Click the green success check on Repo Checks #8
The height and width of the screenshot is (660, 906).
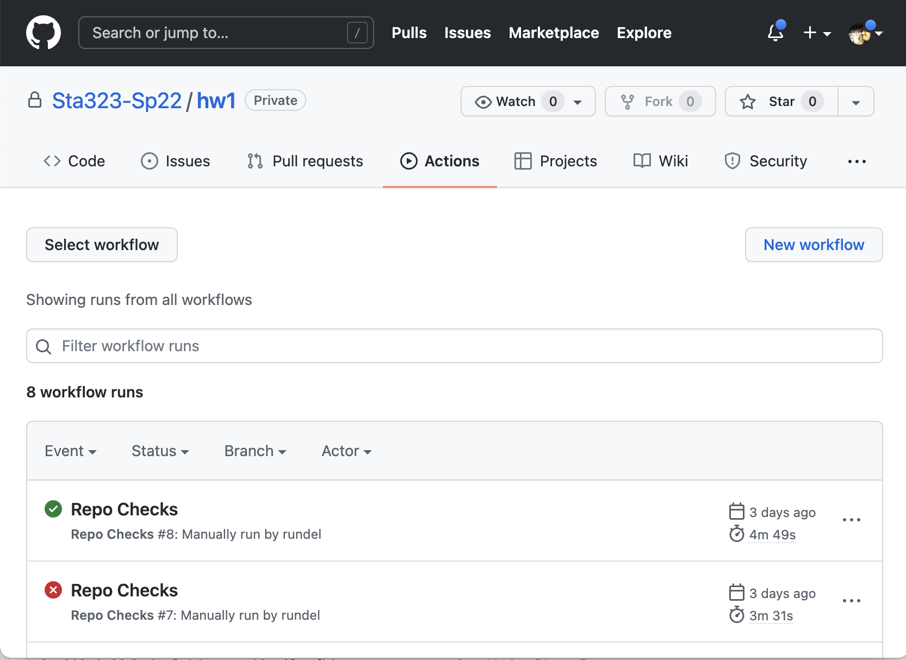[x=53, y=509]
